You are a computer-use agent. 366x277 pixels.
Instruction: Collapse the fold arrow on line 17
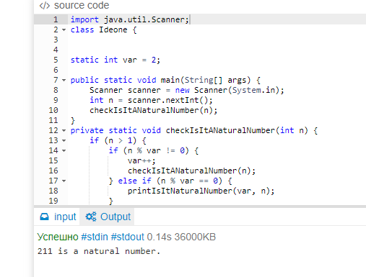[64, 181]
